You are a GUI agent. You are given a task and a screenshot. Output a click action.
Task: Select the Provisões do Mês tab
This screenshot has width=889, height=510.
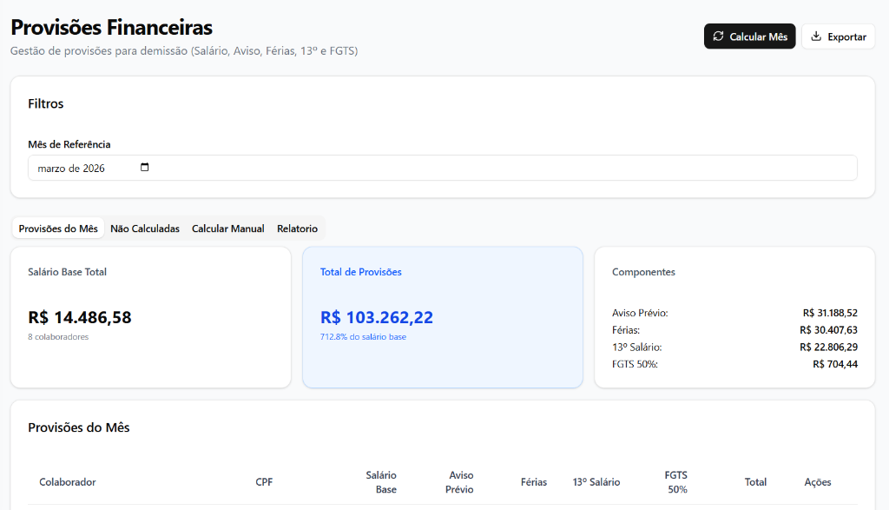58,229
